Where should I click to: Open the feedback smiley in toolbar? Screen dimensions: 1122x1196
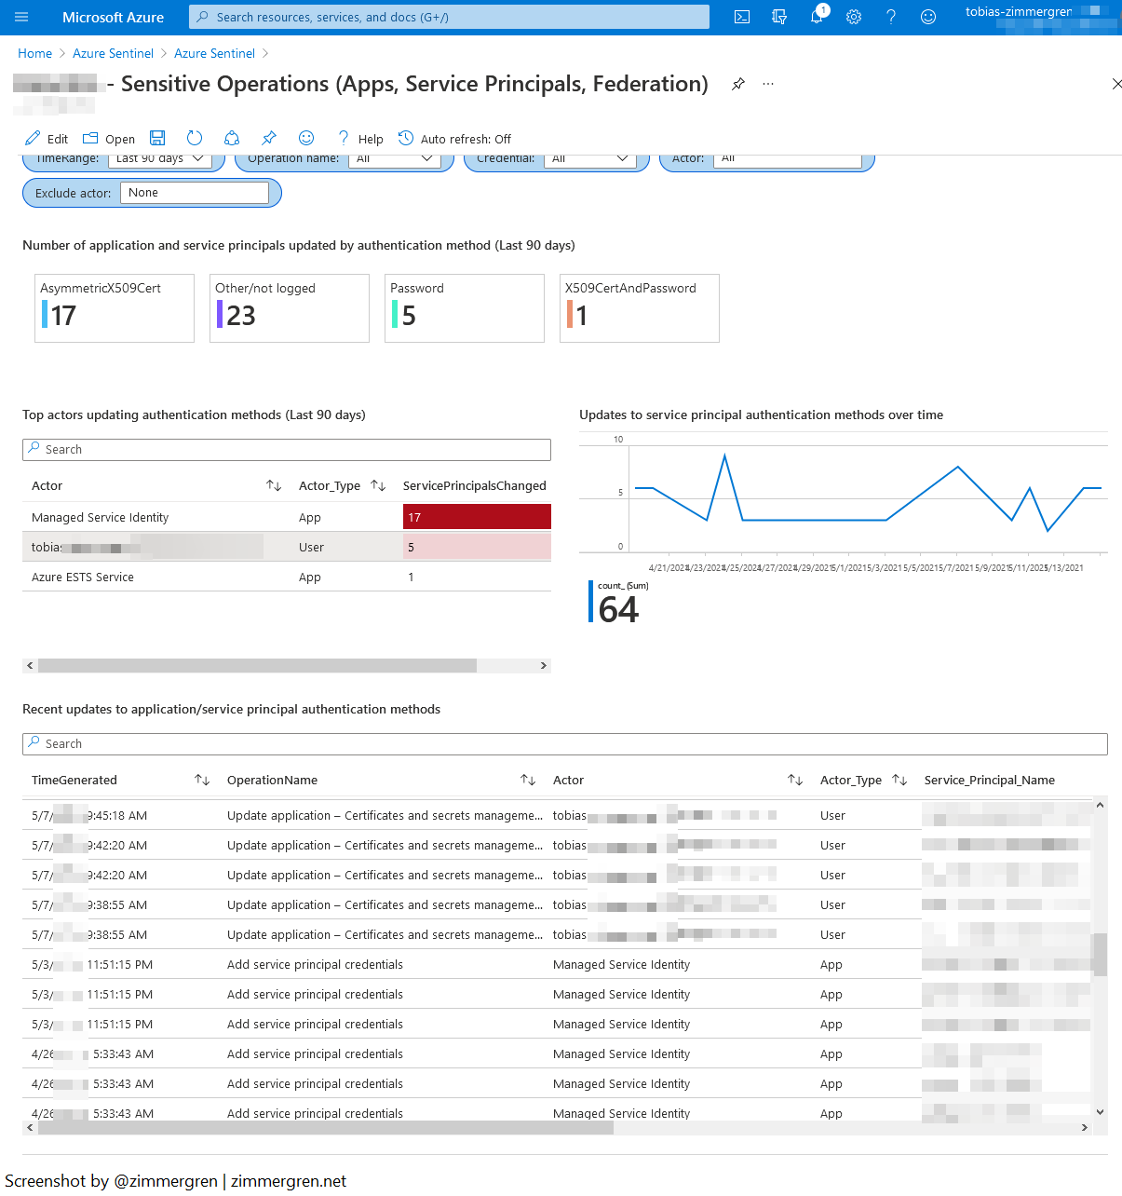click(306, 138)
